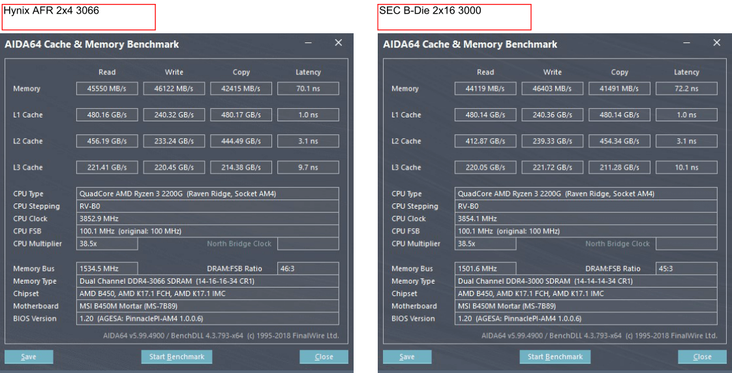Click L3 Cache copy value 214.38 GB/s

pos(241,167)
